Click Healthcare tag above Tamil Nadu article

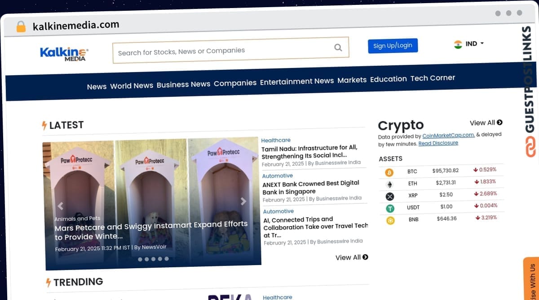(x=276, y=140)
